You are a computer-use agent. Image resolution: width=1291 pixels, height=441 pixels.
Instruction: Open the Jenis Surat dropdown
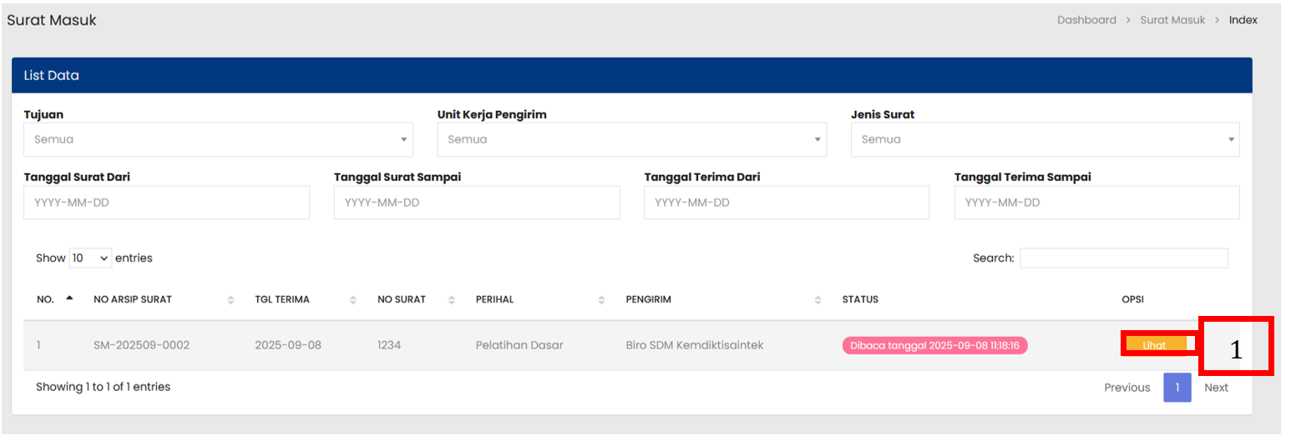pyautogui.click(x=1045, y=140)
